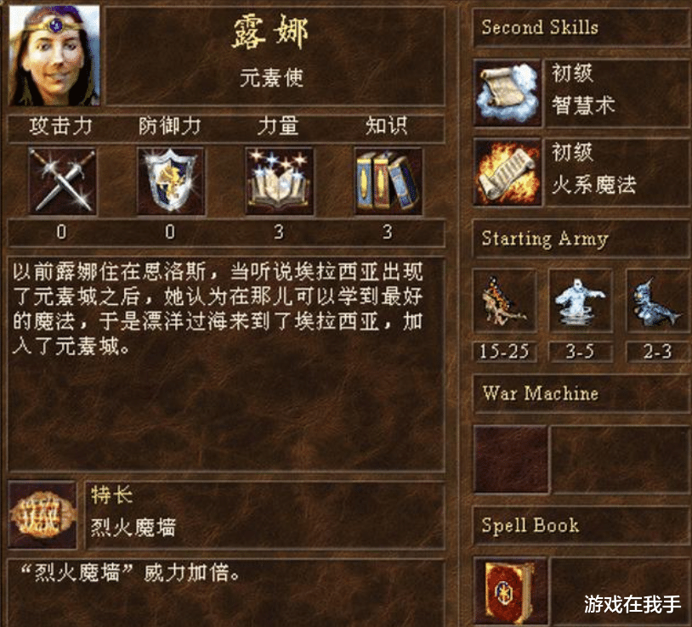
Task: Select the 烈火魔墙 specialty icon
Action: [x=43, y=515]
